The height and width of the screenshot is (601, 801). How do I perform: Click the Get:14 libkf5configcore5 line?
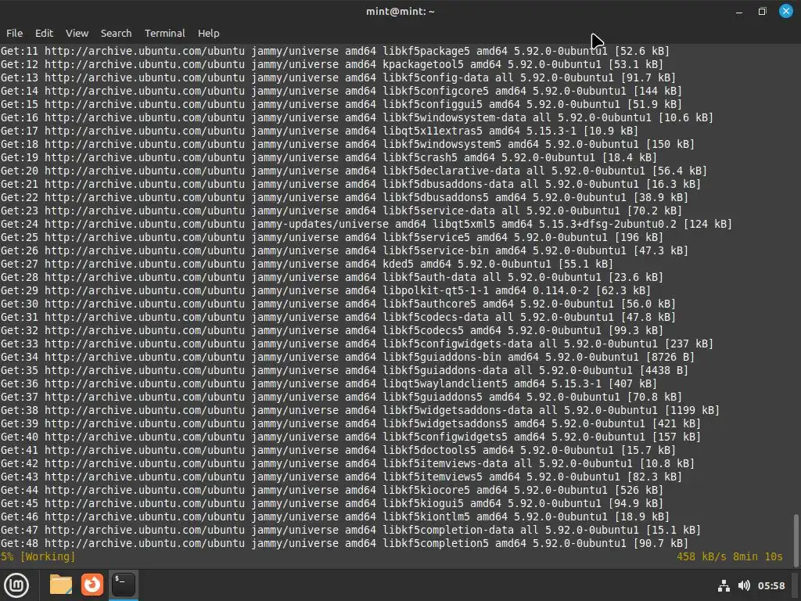[341, 91]
